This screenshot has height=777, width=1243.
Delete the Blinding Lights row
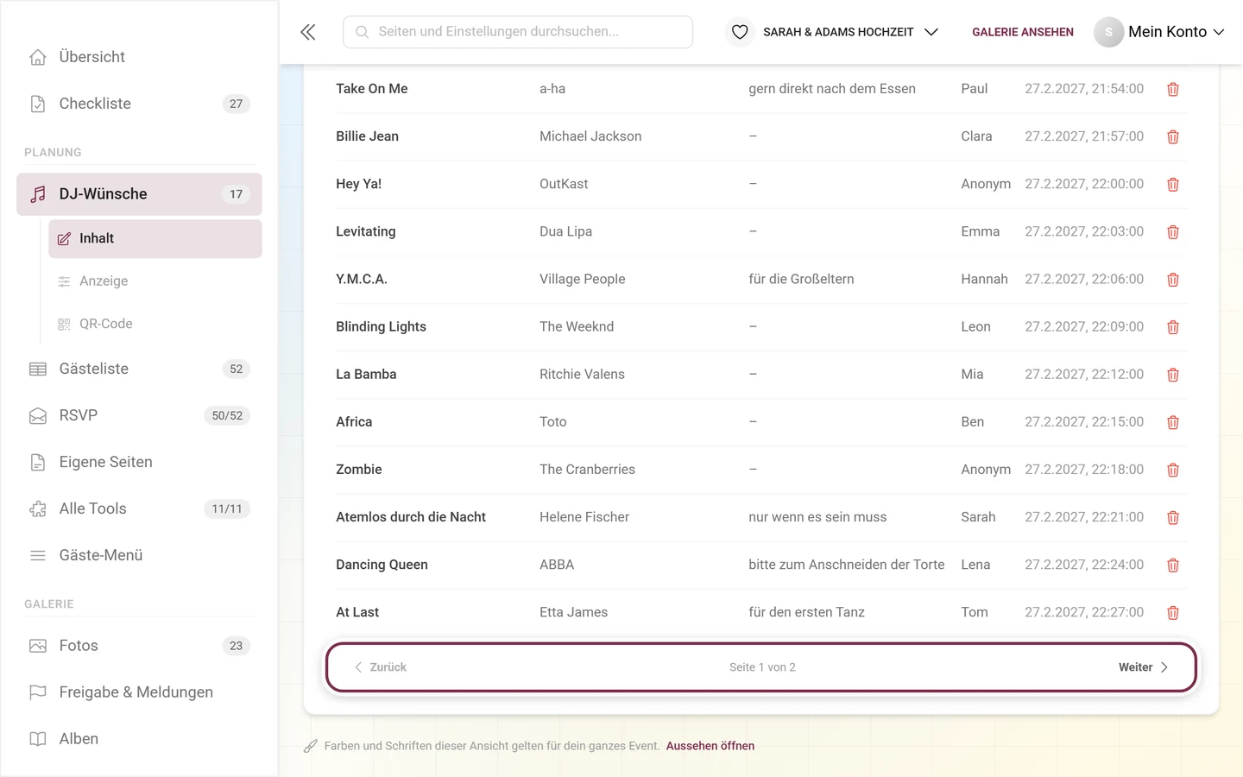(1173, 326)
